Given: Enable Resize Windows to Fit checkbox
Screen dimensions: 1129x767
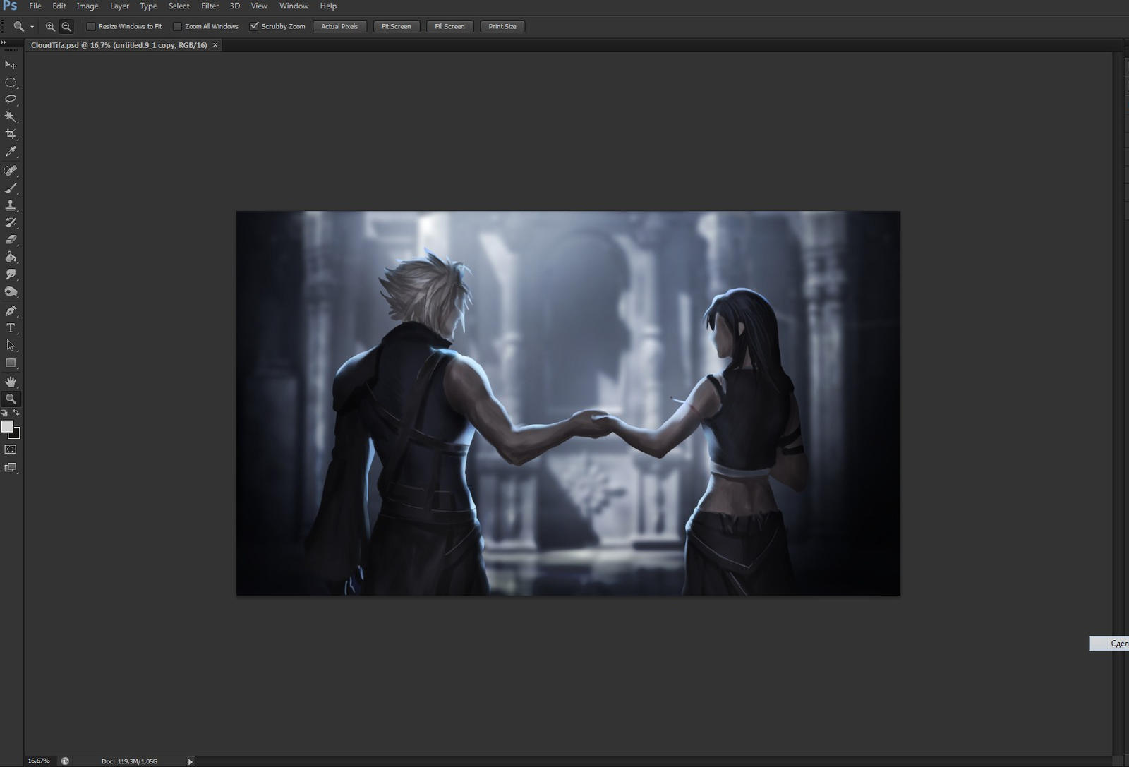Looking at the screenshot, I should (x=91, y=26).
